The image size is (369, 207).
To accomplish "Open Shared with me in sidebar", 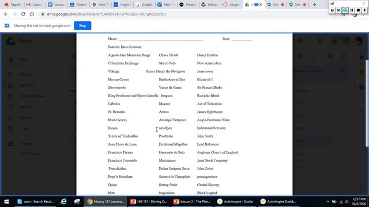I will (32, 96).
